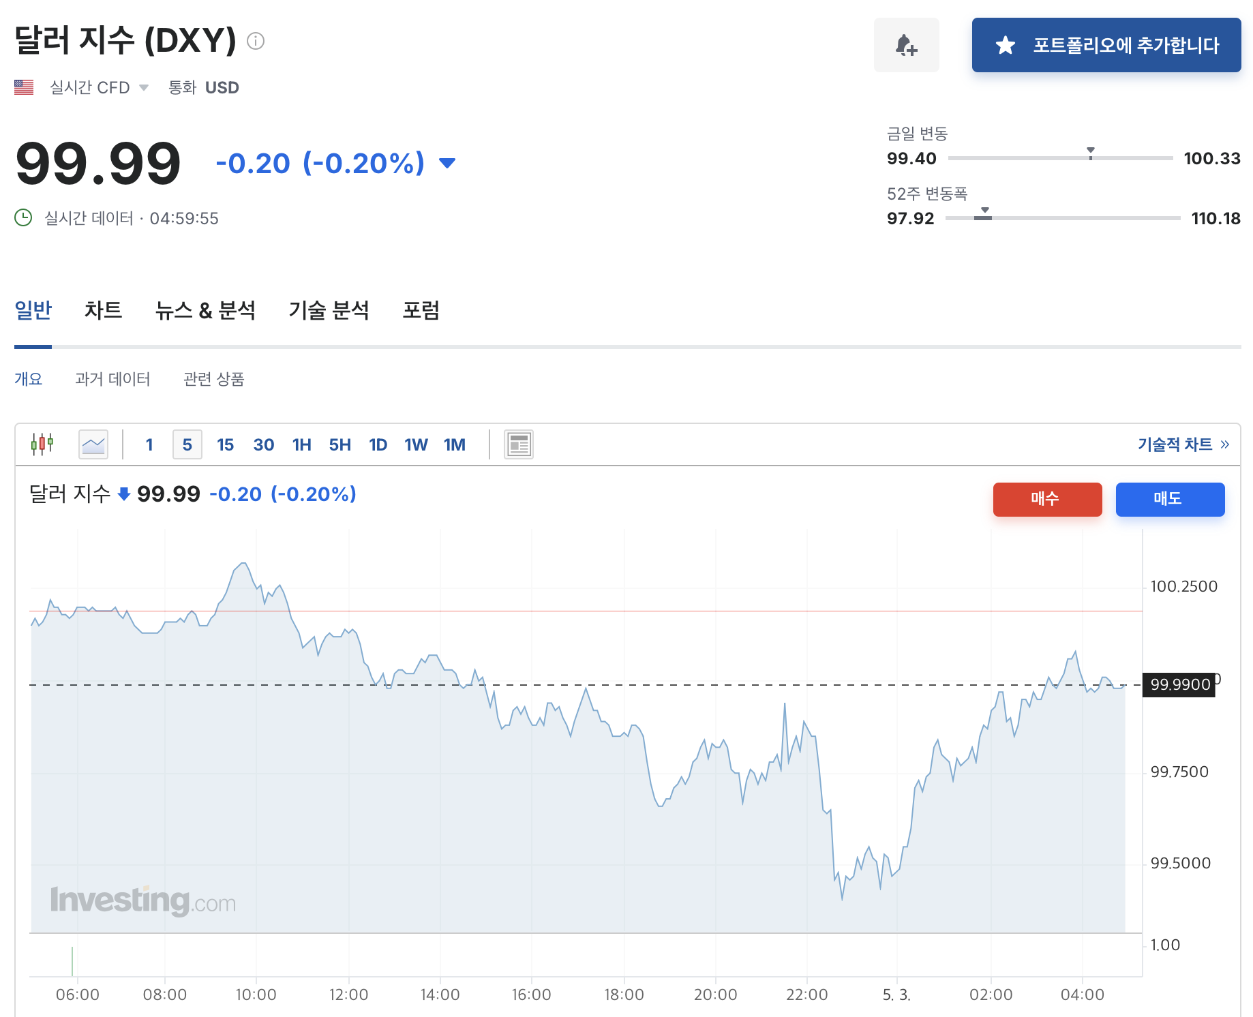The image size is (1253, 1017).
Task: Set chart interval to 1W
Action: [x=416, y=444]
